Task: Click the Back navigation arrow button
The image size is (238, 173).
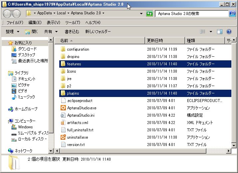Action: pos(7,14)
